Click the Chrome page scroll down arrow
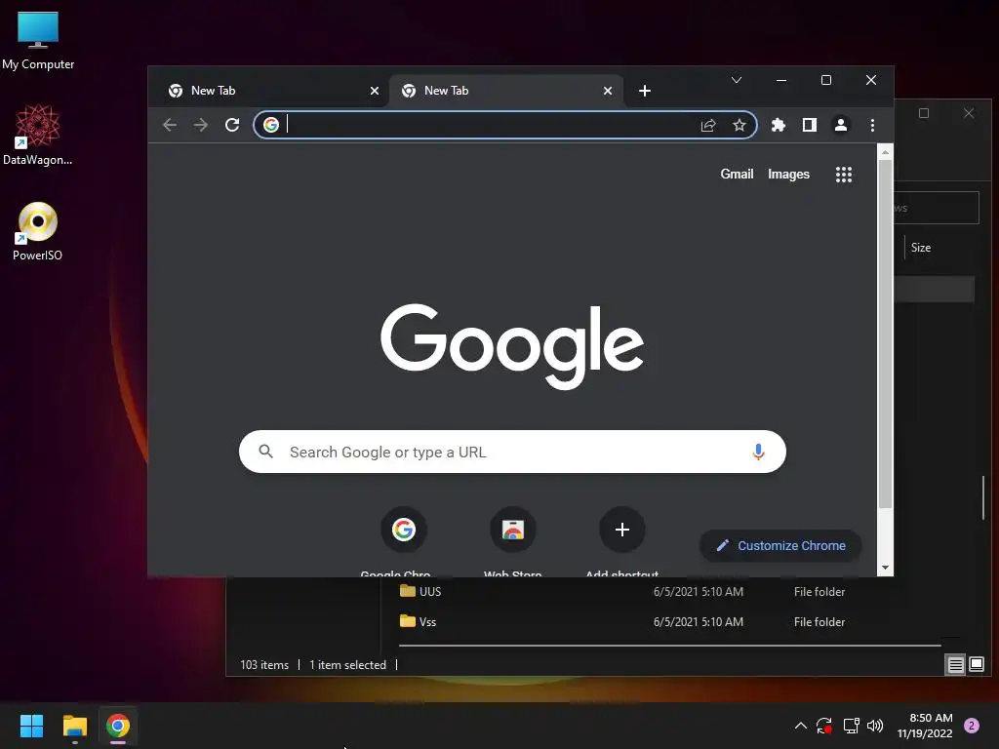 [x=885, y=568]
